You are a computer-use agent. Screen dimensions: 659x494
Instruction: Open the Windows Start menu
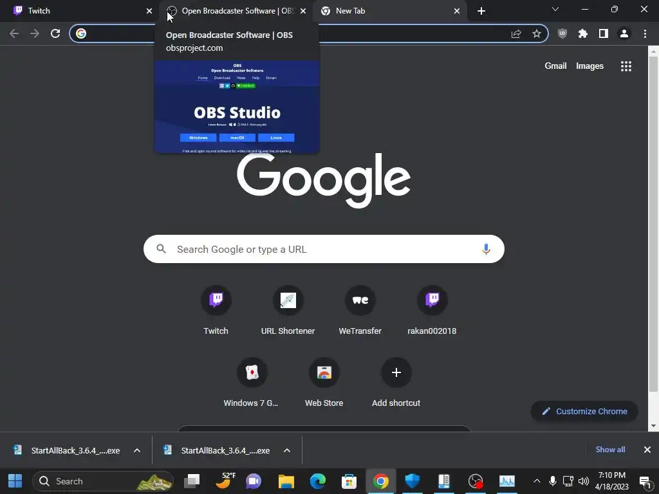15,481
